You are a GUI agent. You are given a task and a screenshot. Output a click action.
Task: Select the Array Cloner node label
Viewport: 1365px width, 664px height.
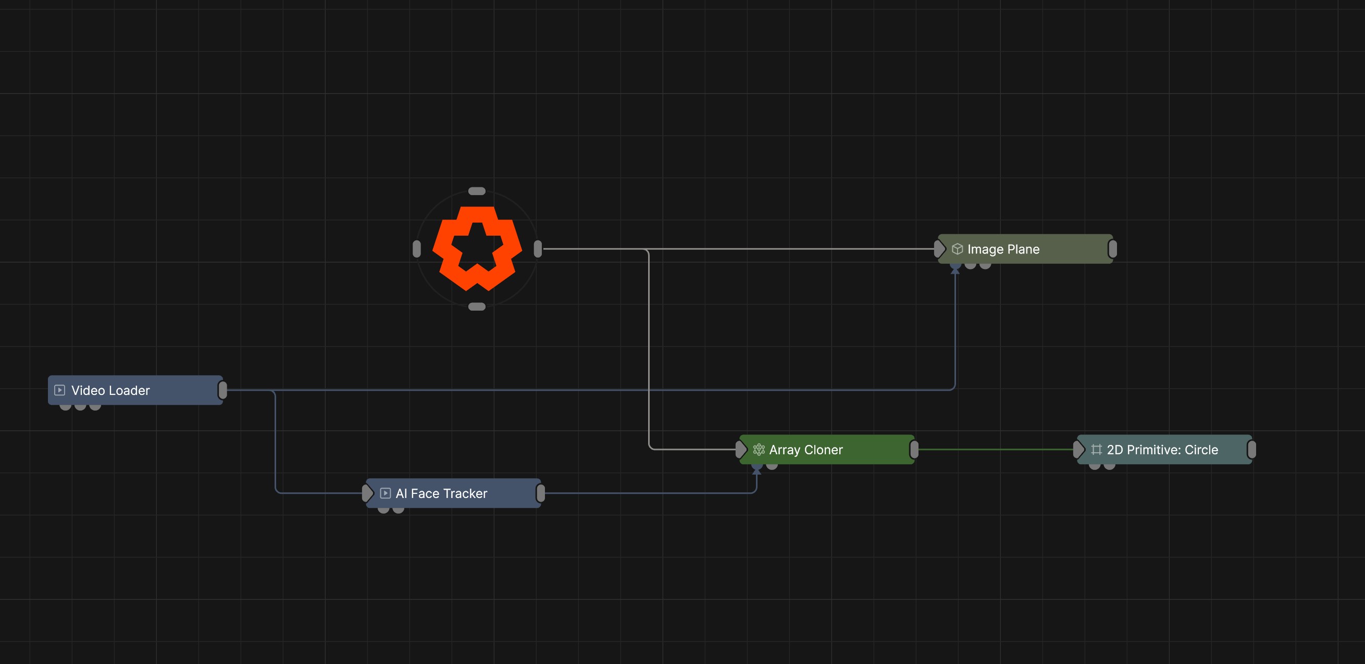[x=805, y=450]
